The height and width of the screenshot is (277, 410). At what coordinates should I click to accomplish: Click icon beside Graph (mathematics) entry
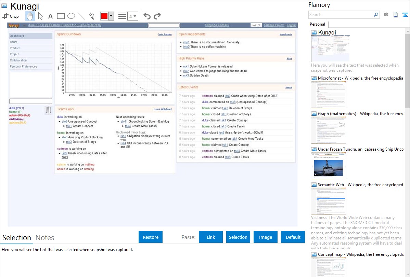(x=314, y=114)
